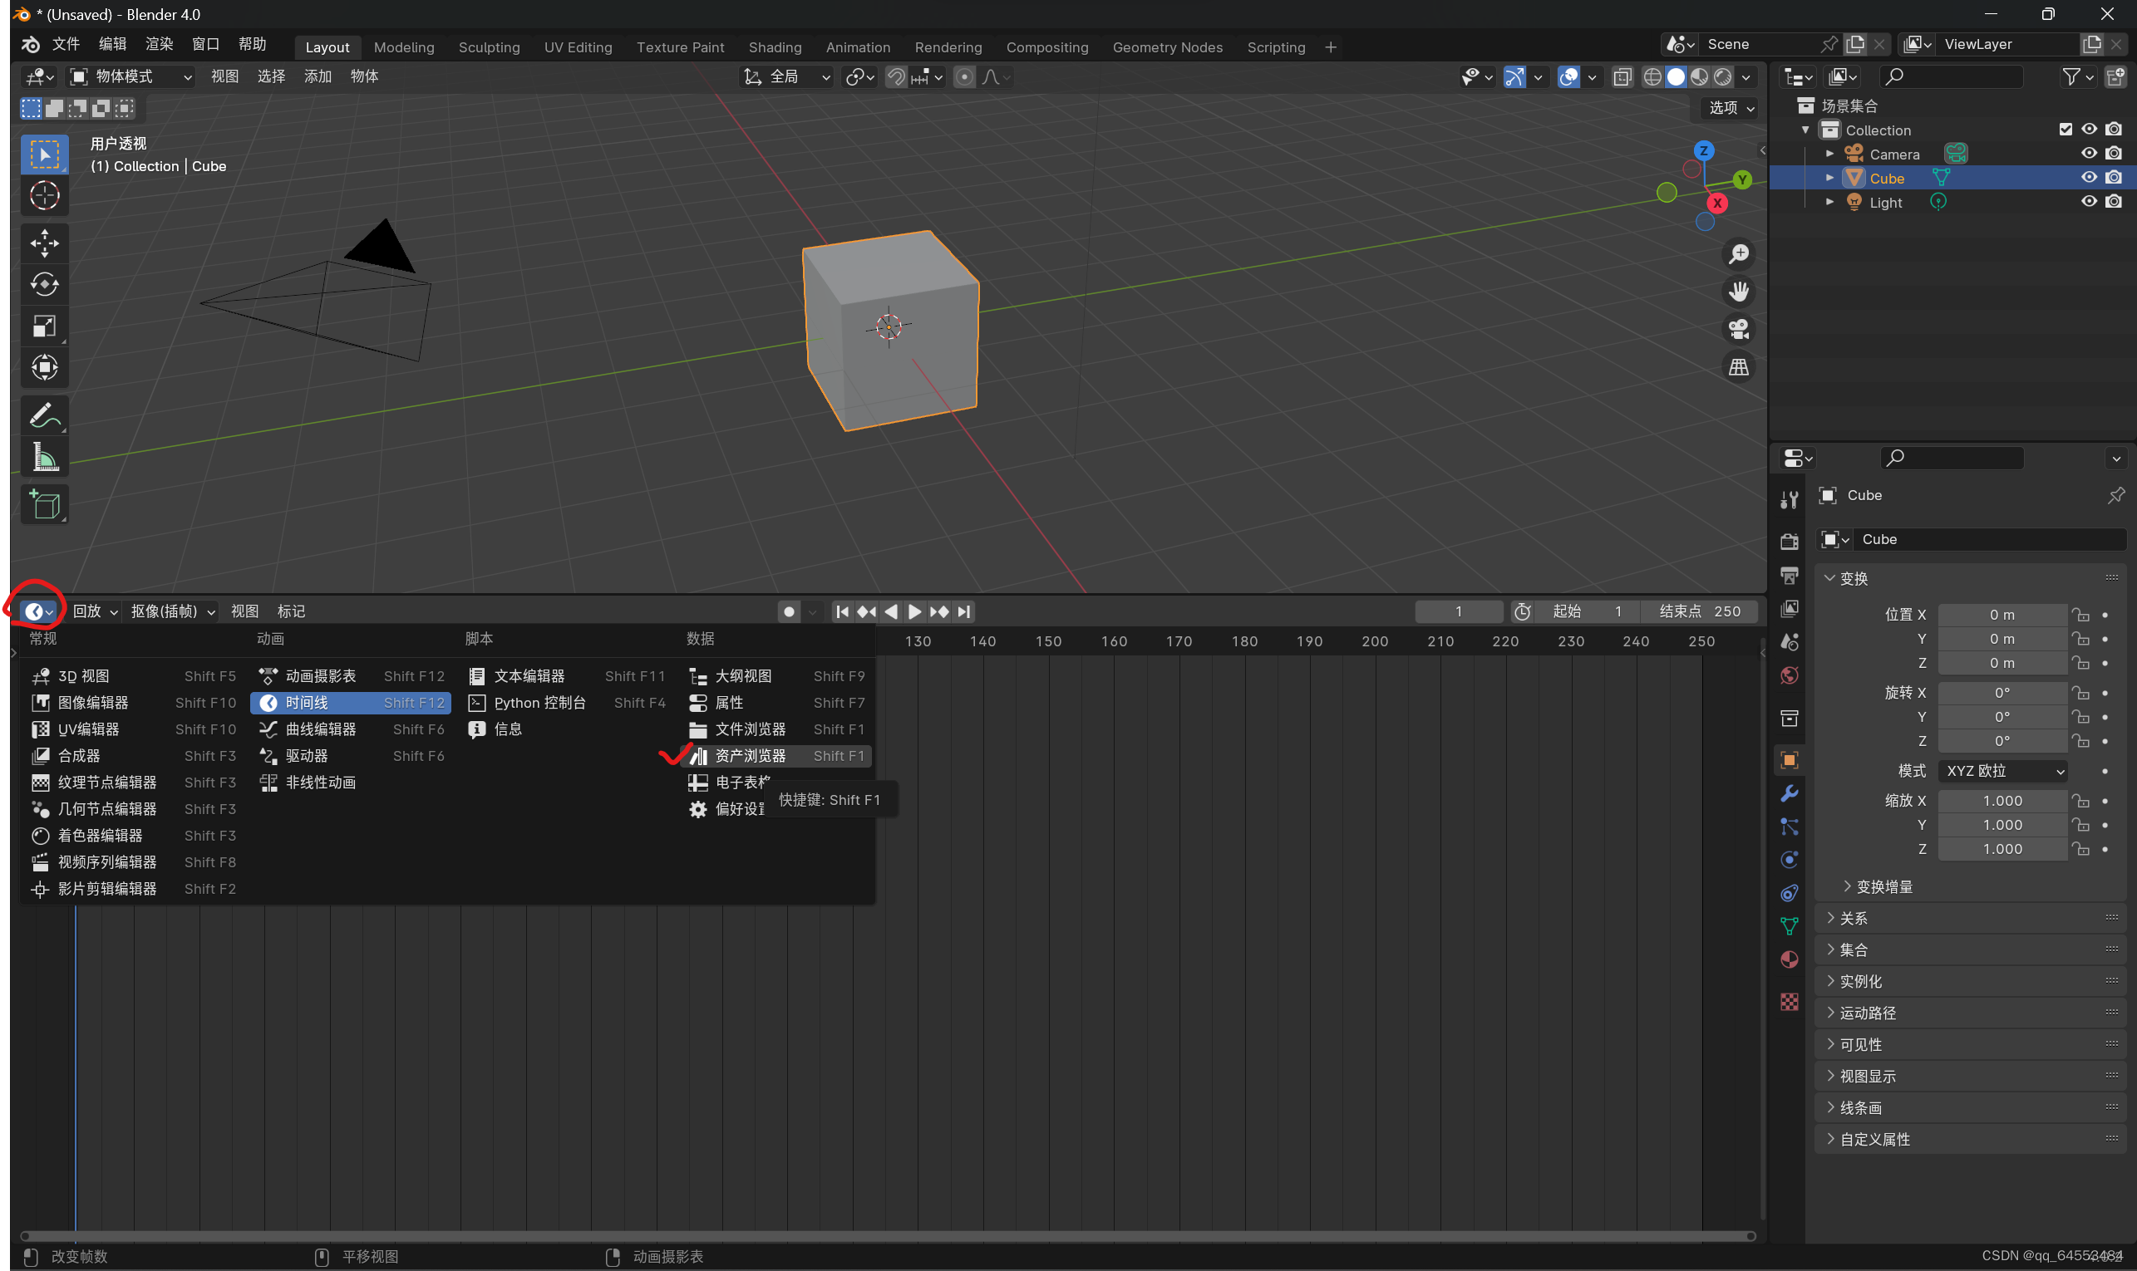Disable render for the Camera object

coord(2114,154)
